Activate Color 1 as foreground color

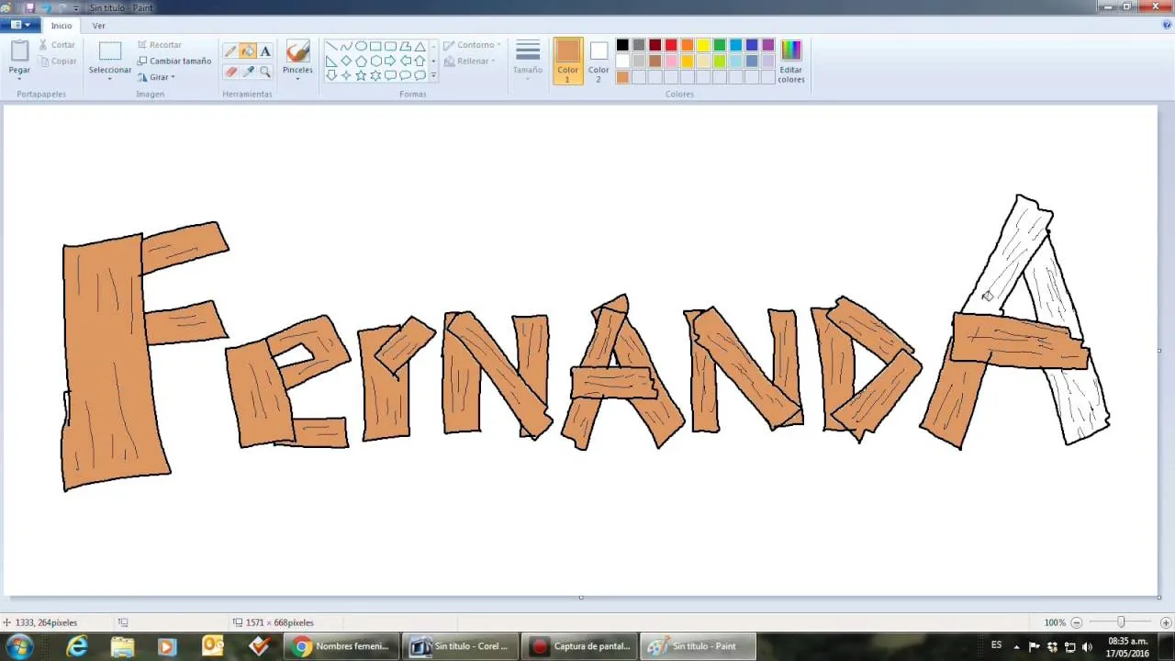[x=567, y=61]
